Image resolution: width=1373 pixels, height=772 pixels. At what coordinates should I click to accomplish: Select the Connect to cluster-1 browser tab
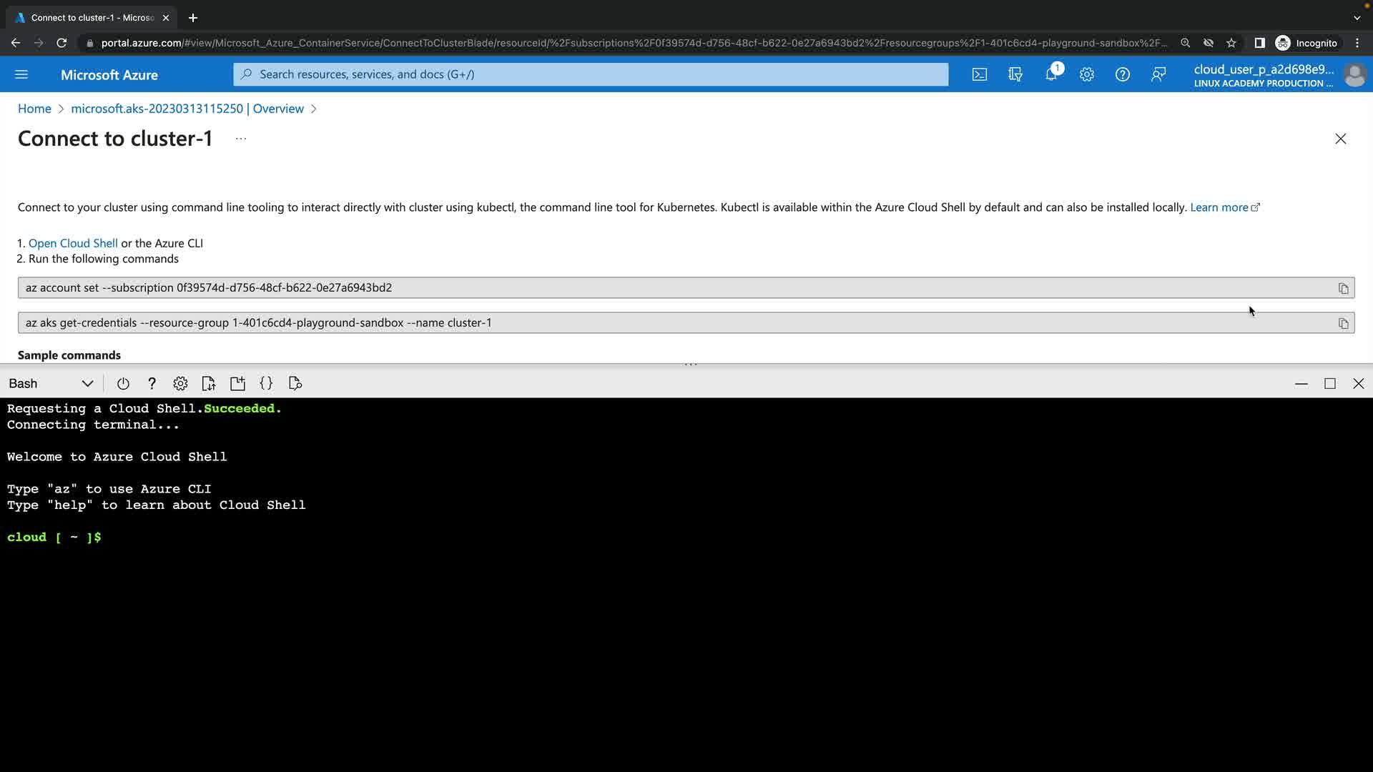93,18
